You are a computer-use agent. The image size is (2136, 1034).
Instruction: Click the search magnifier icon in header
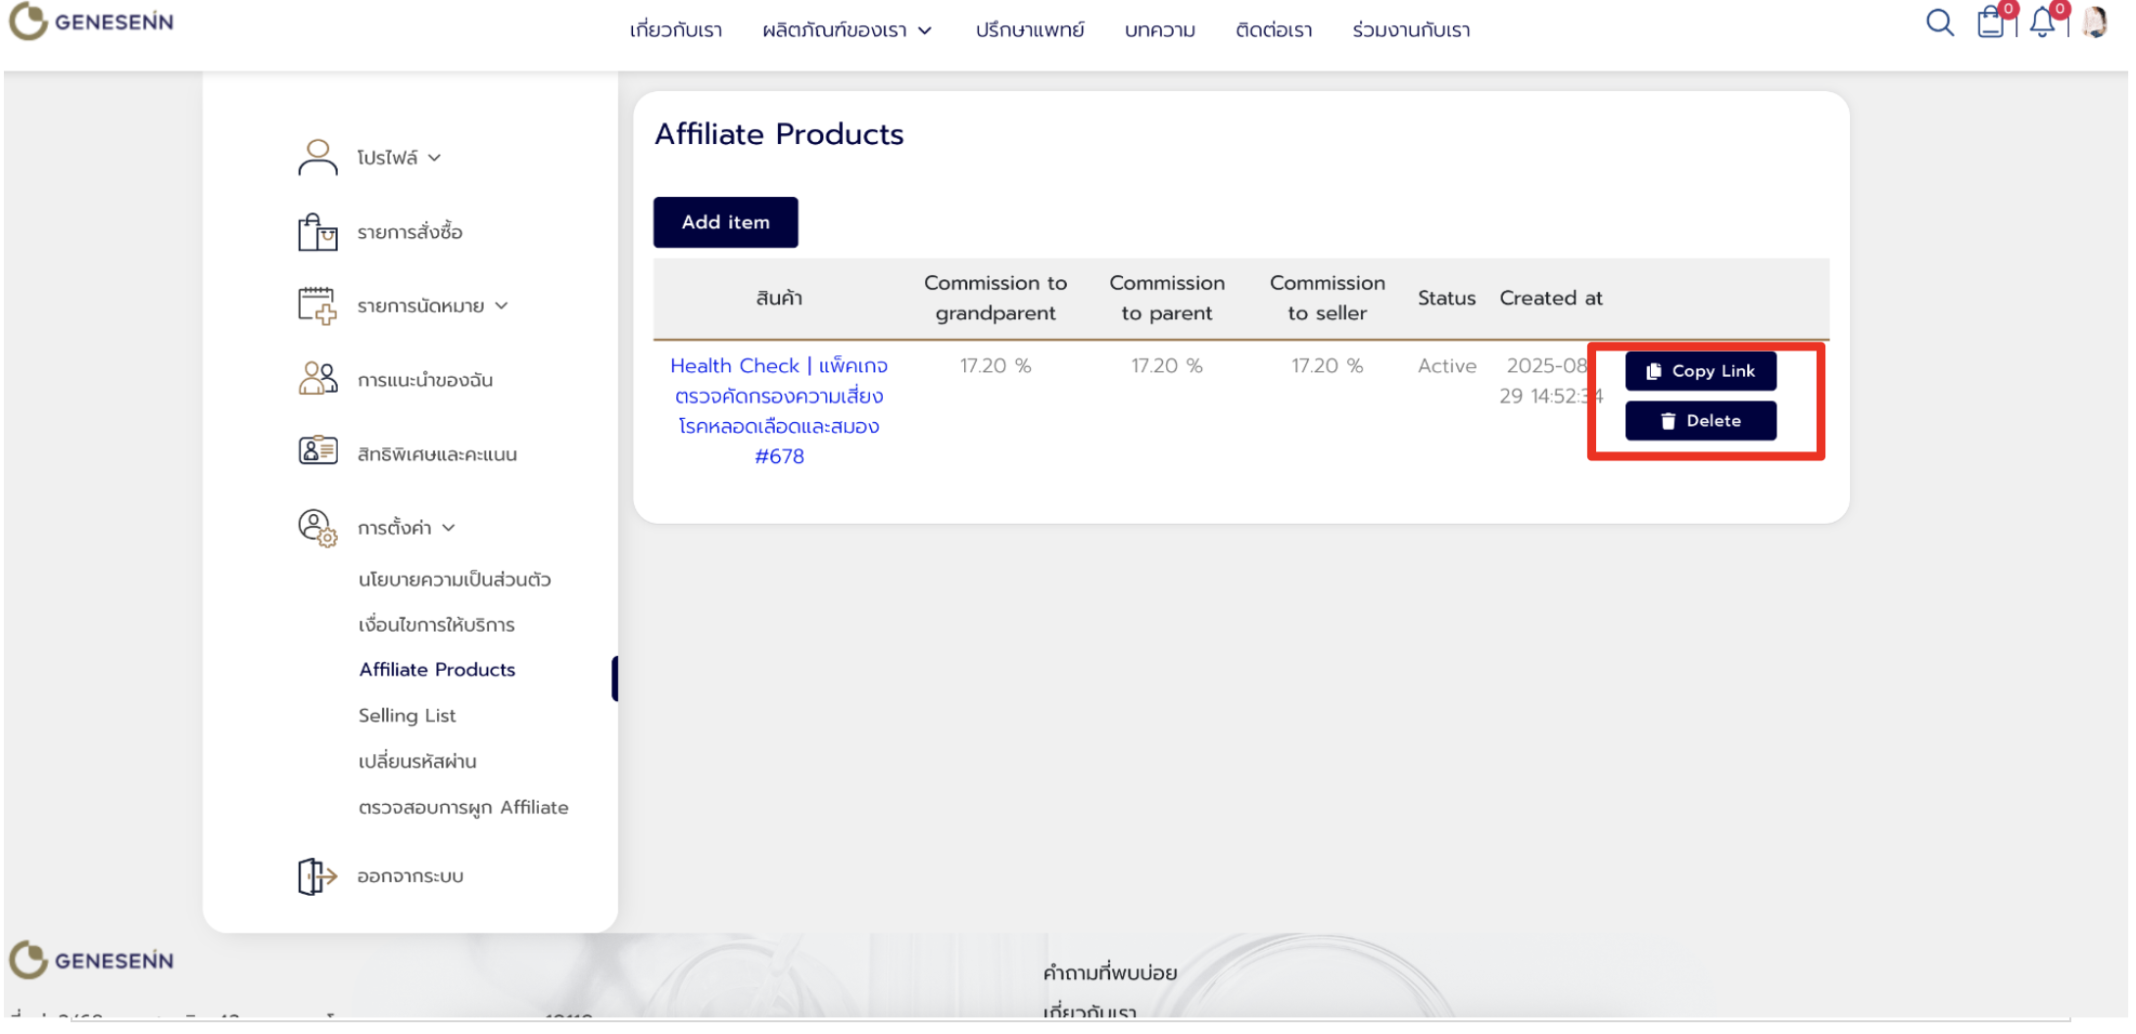click(1938, 23)
